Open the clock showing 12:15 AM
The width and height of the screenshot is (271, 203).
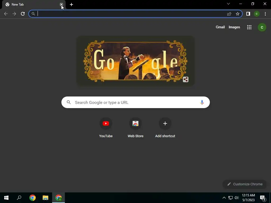(x=248, y=198)
